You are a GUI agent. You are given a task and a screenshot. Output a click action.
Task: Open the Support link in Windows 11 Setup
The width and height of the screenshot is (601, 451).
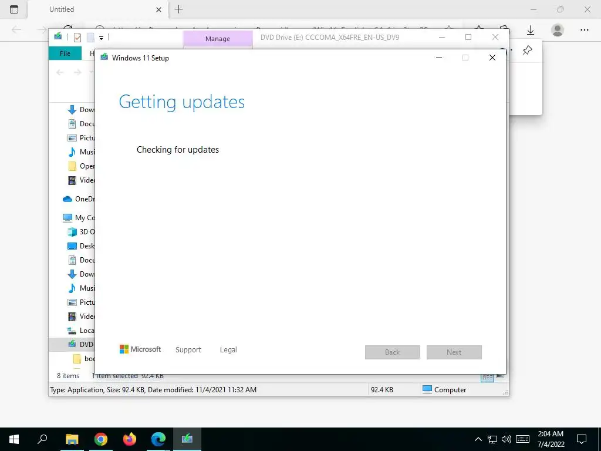click(x=188, y=350)
